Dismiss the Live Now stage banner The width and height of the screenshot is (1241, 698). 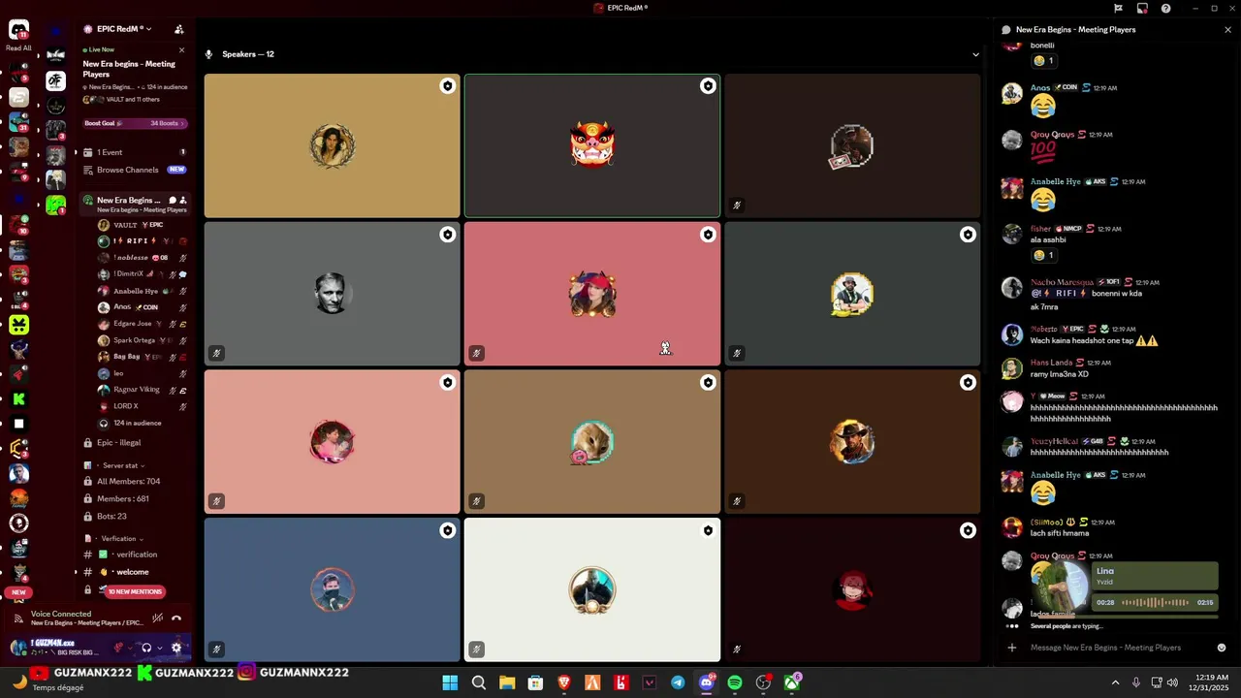(x=181, y=49)
